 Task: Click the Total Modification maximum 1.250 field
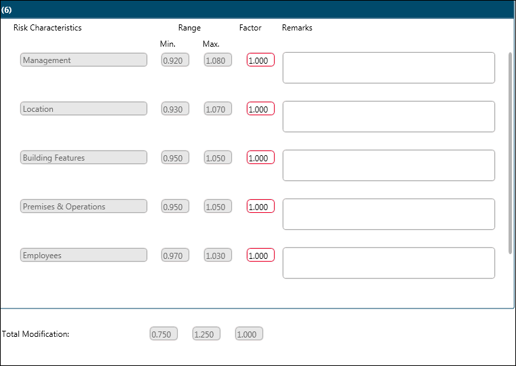[206, 334]
